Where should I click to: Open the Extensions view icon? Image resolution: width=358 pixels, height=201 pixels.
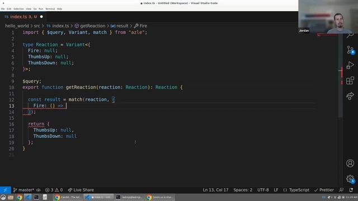pos(350,80)
